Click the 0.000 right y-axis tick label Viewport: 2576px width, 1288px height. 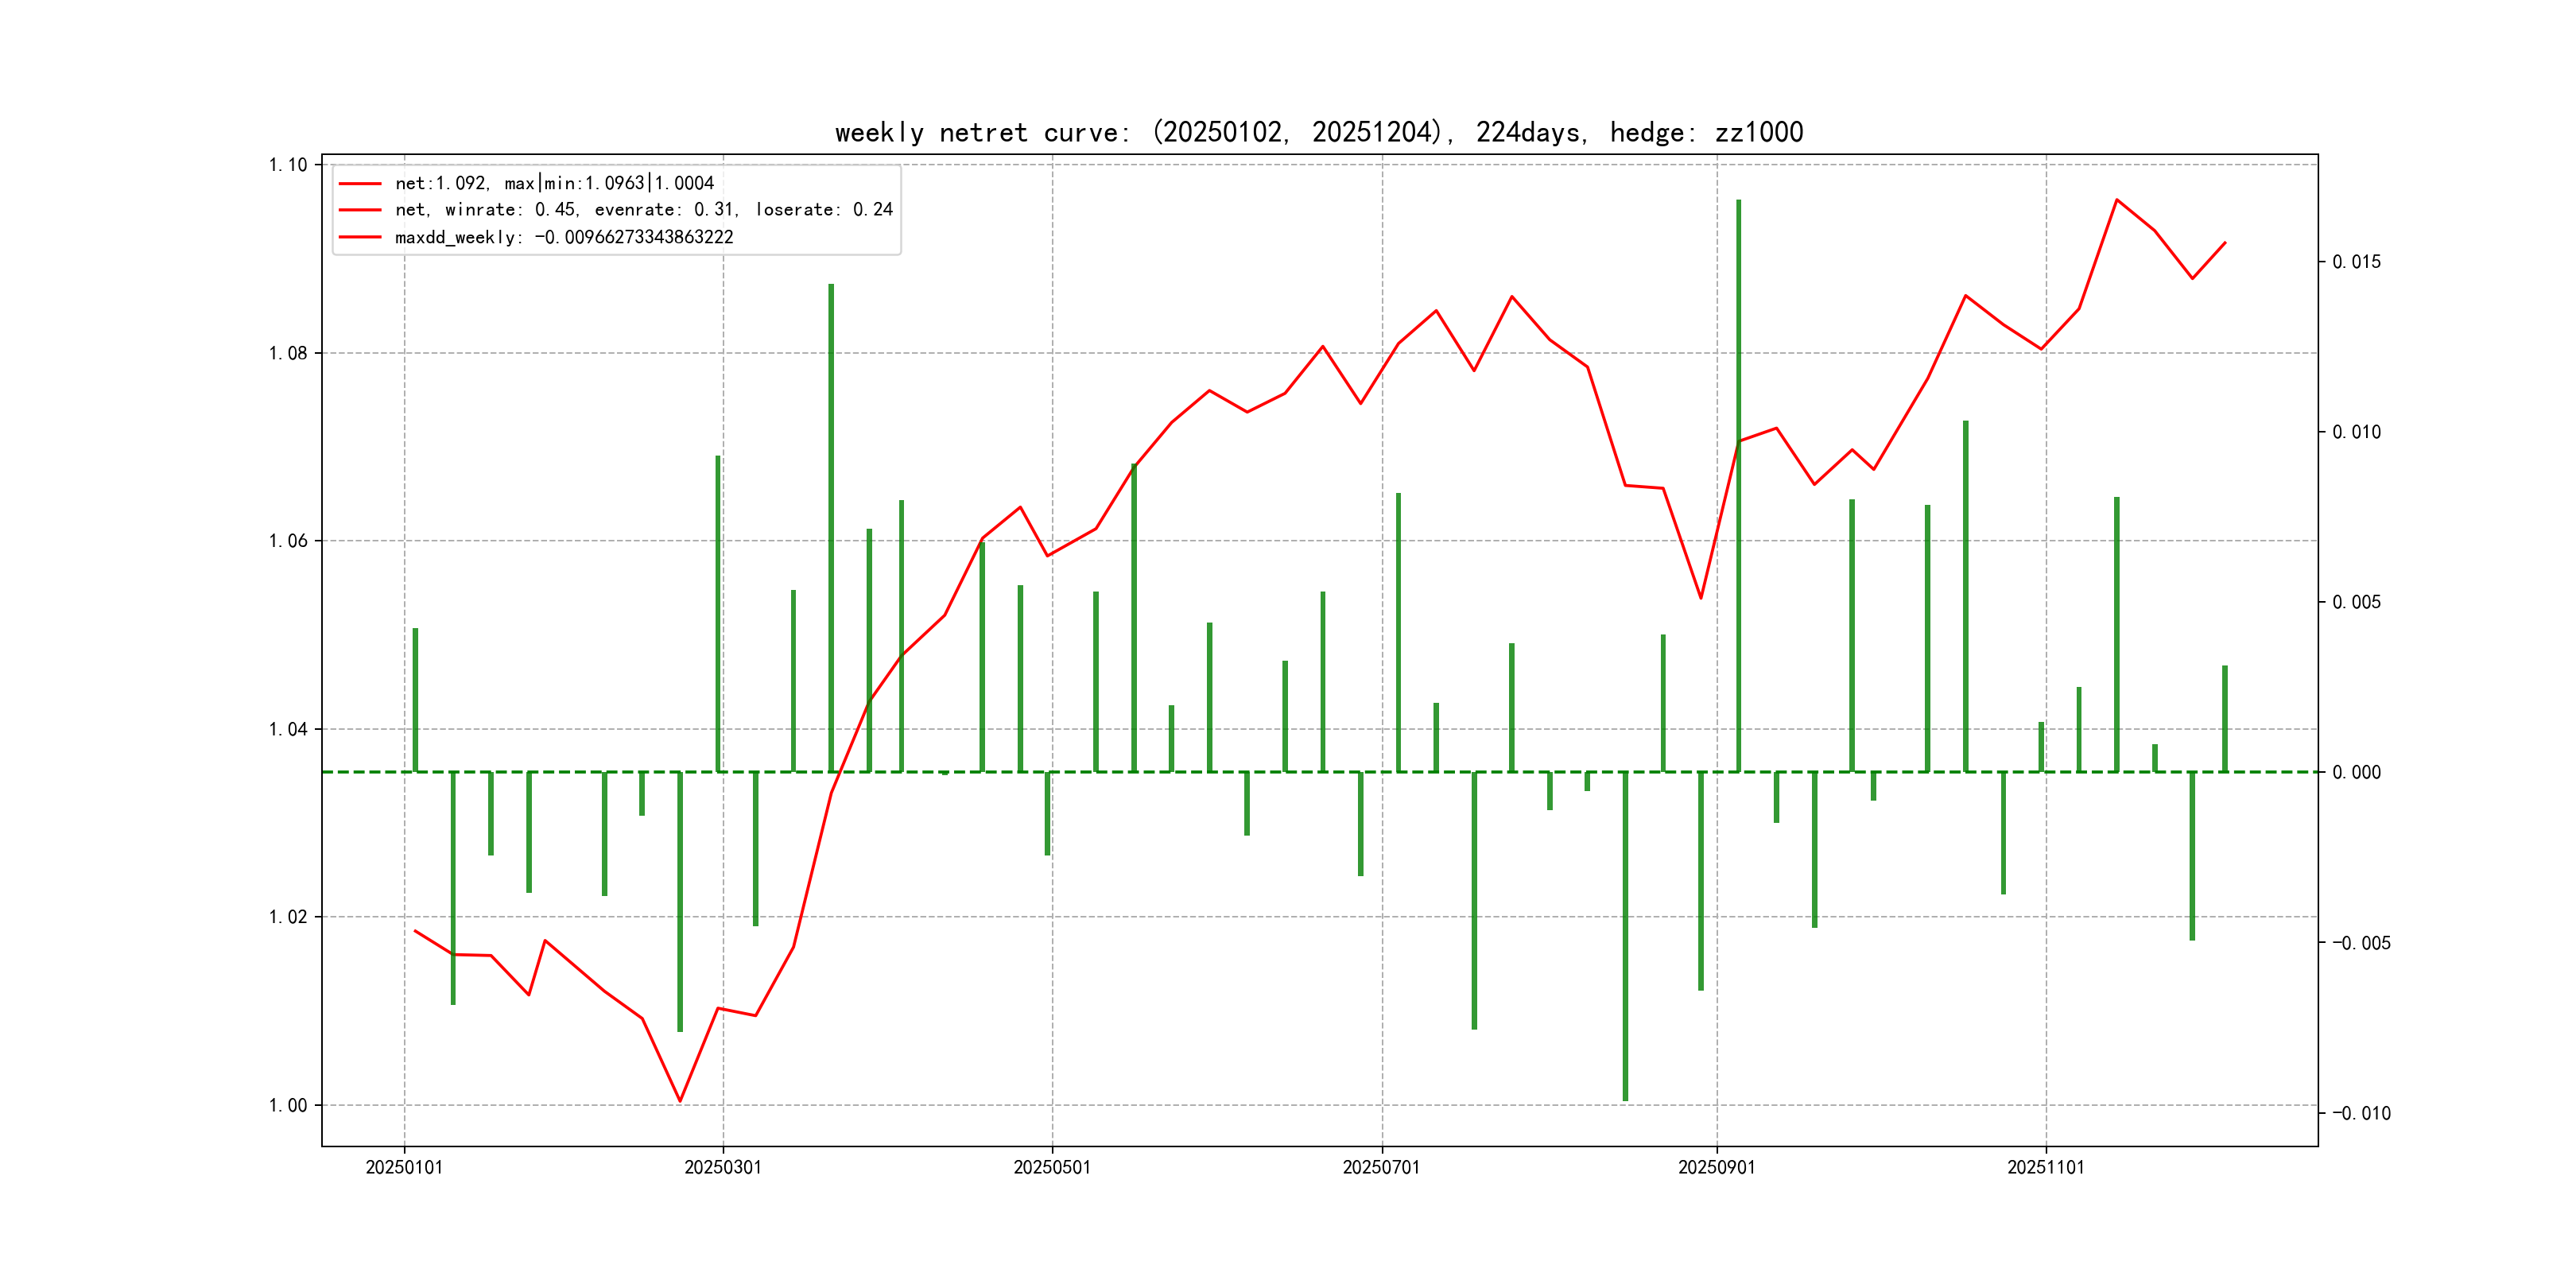(2356, 772)
